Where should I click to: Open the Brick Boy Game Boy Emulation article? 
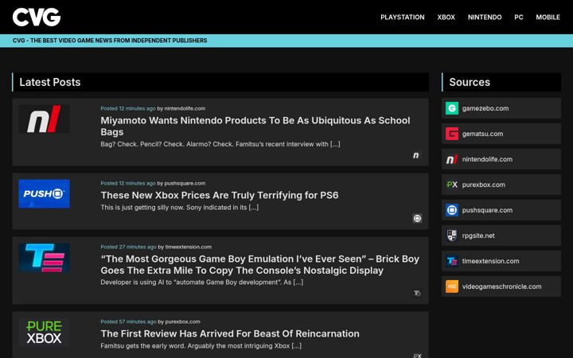(x=259, y=264)
